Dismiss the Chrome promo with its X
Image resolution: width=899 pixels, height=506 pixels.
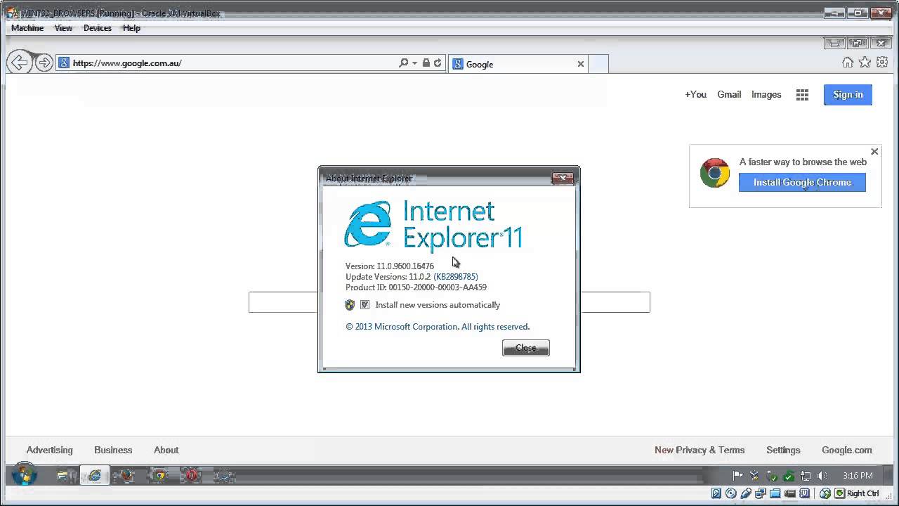click(874, 151)
